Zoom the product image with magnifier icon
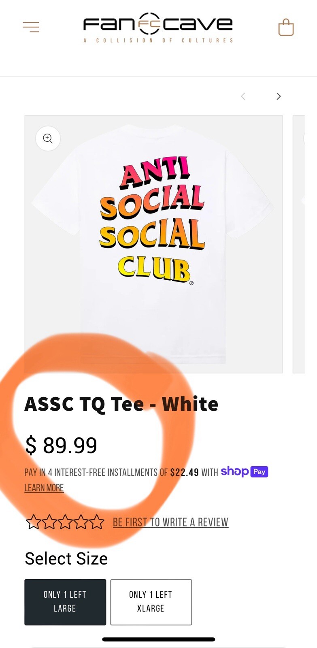The width and height of the screenshot is (317, 648). pyautogui.click(x=48, y=139)
